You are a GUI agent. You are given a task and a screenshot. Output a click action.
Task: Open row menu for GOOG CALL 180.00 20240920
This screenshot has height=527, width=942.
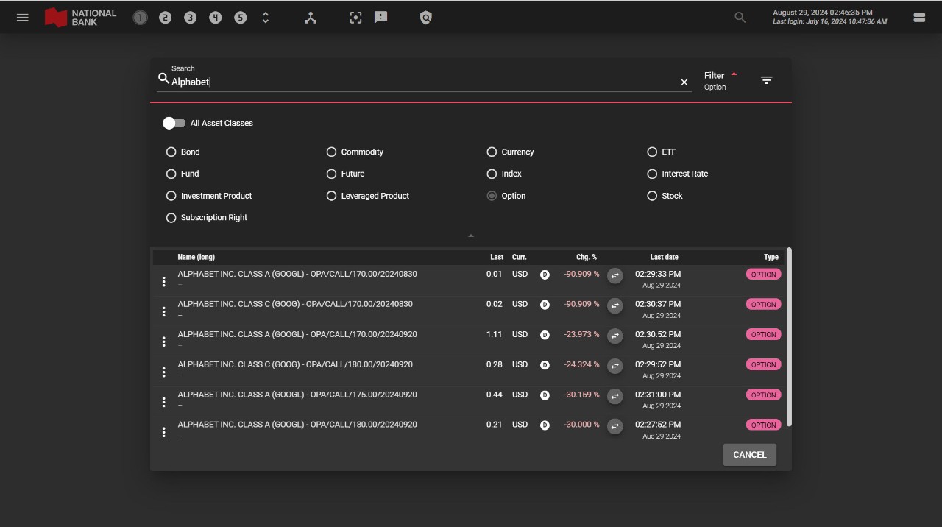coord(163,372)
